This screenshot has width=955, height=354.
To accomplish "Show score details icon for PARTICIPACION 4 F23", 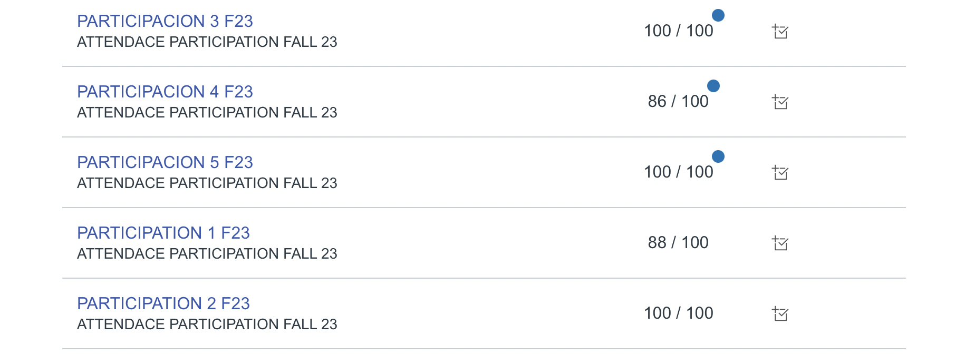I will click(780, 102).
